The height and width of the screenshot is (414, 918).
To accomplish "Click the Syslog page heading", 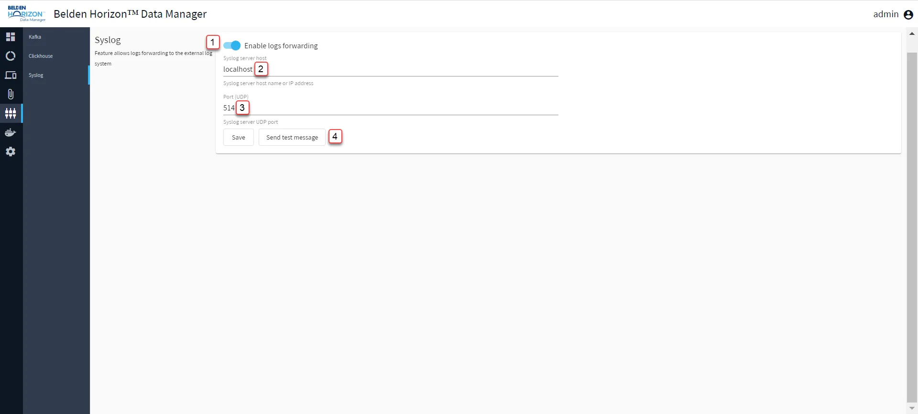I will (x=108, y=40).
